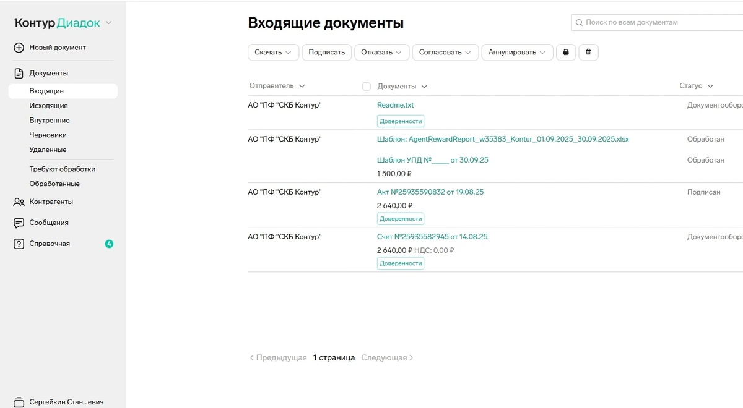Click the printer icon button
This screenshot has height=408, width=743.
pyautogui.click(x=565, y=53)
